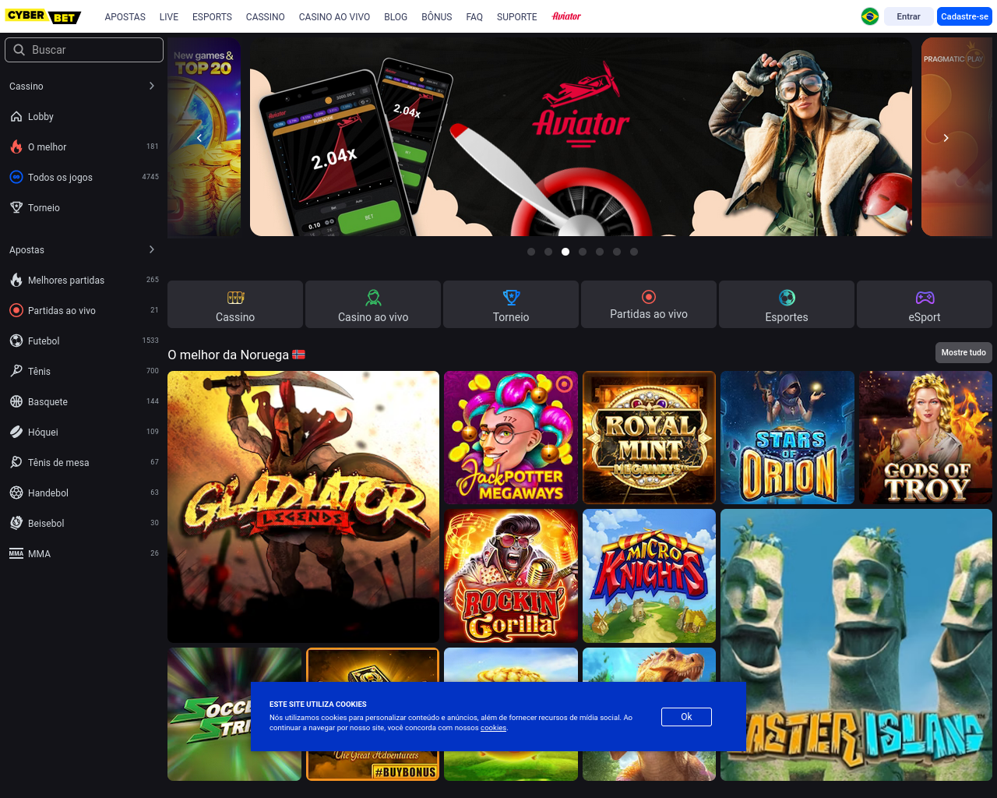Click the slot machine icon on Cassino tile
Viewport: 997px width, 798px height.
[235, 298]
